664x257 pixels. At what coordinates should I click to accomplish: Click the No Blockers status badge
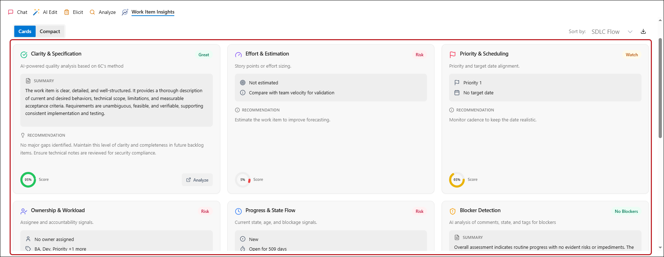(626, 211)
